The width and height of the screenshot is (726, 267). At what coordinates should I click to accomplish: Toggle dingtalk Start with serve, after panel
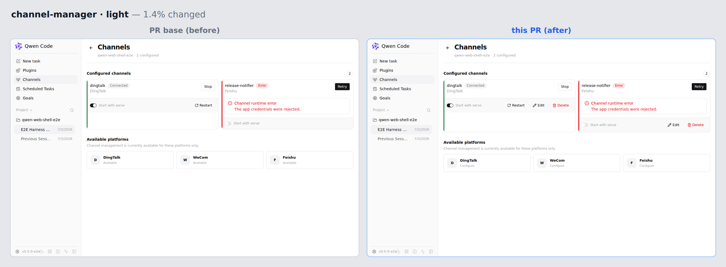pyautogui.click(x=450, y=106)
